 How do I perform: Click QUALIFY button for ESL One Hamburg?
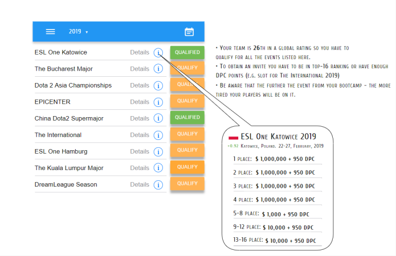187,150
